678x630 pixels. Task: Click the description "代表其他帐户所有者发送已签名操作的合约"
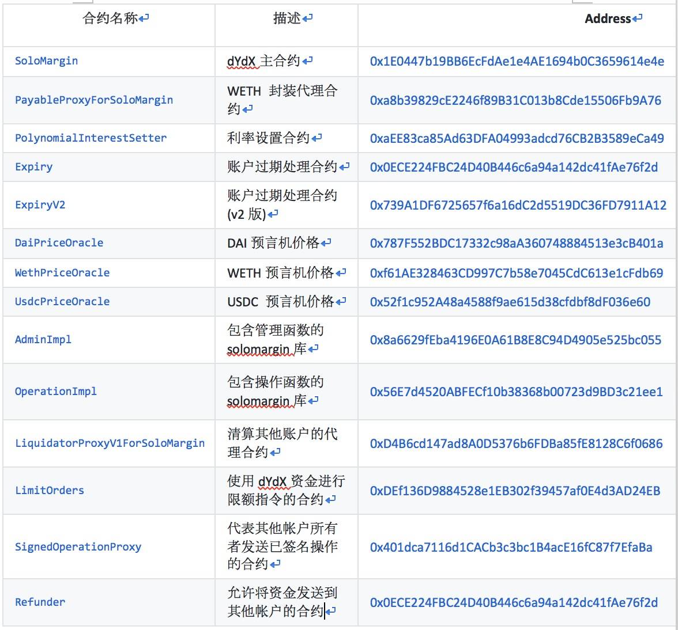point(282,546)
